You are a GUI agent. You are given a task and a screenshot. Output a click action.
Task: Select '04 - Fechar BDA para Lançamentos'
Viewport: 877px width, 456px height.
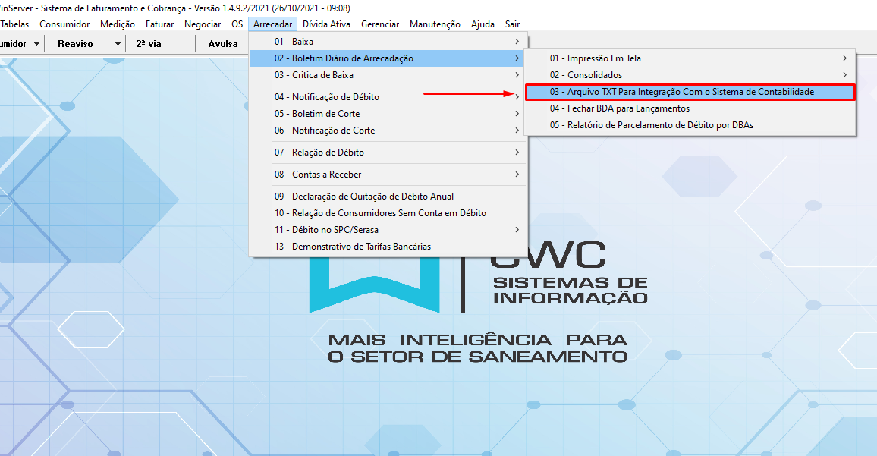[x=619, y=108]
